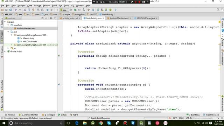Switch to the XMLDOMParser.java tab
Image resolution: width=224 pixels, height=126 pixels.
click(x=146, y=18)
